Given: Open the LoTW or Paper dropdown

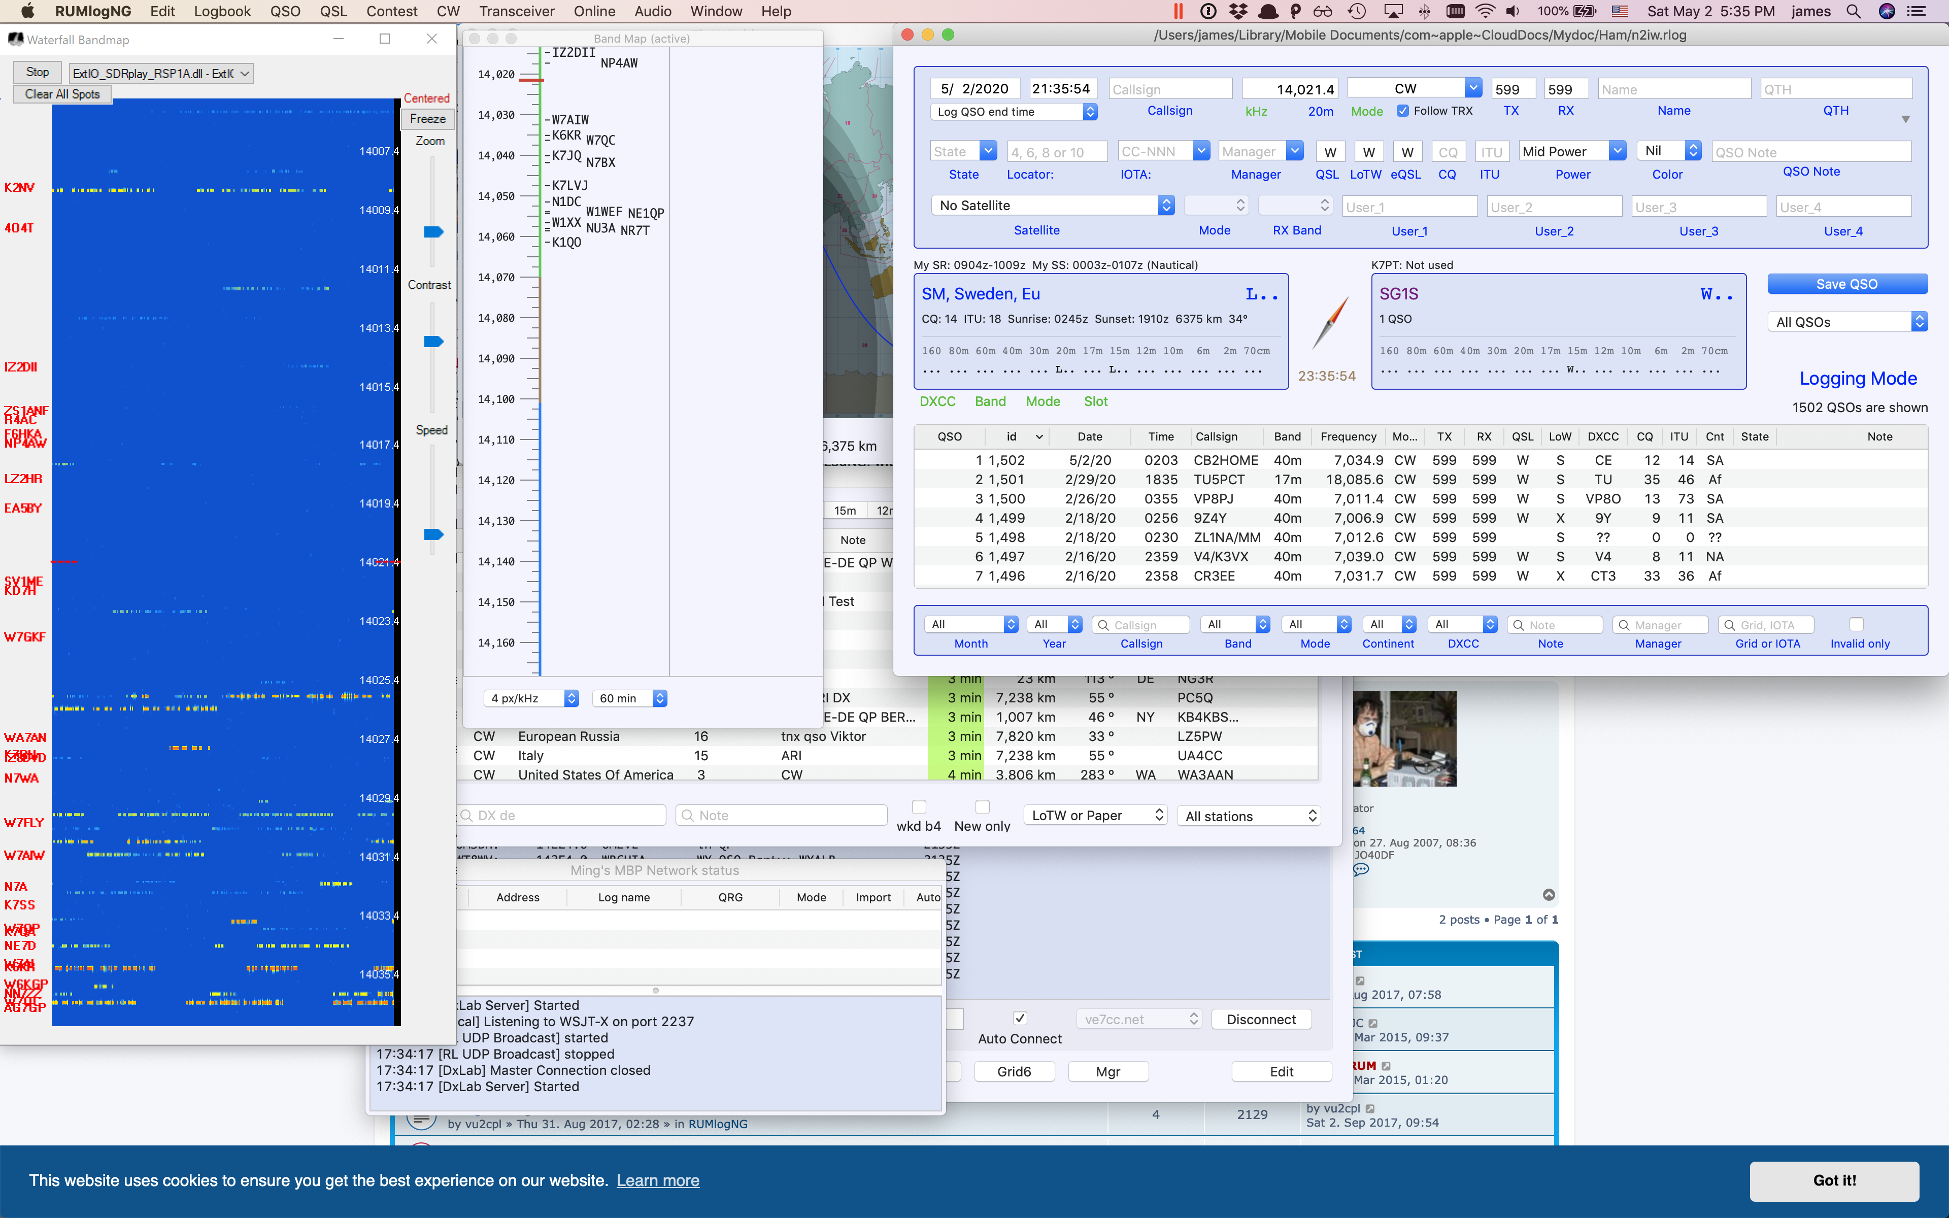Looking at the screenshot, I should point(1095,815).
